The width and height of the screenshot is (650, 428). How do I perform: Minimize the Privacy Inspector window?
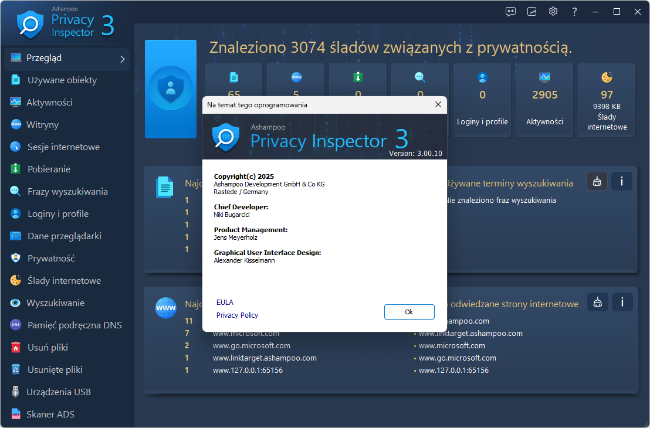point(595,12)
